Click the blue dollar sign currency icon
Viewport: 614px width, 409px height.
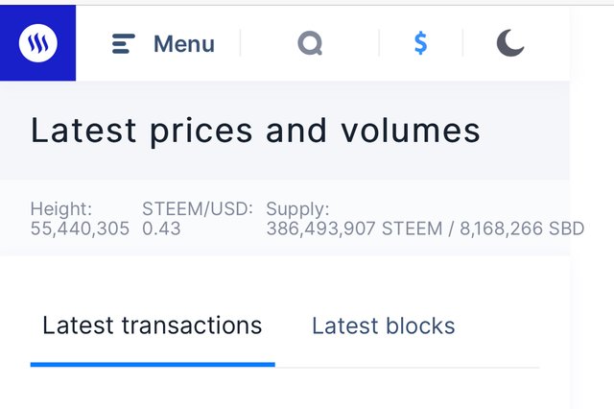[420, 42]
